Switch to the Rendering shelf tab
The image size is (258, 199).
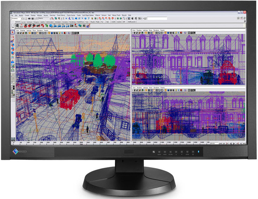(72, 22)
